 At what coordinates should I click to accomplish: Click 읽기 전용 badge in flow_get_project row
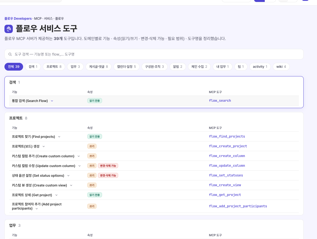point(95,195)
